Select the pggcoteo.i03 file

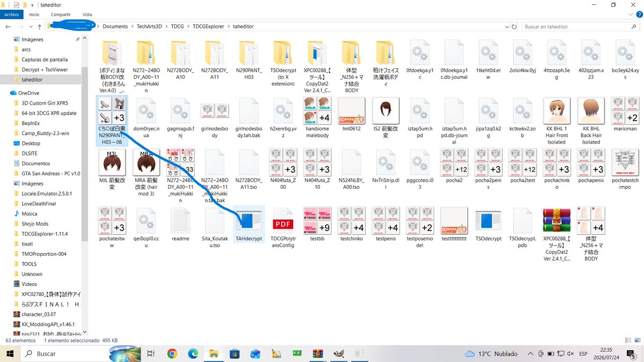(420, 169)
